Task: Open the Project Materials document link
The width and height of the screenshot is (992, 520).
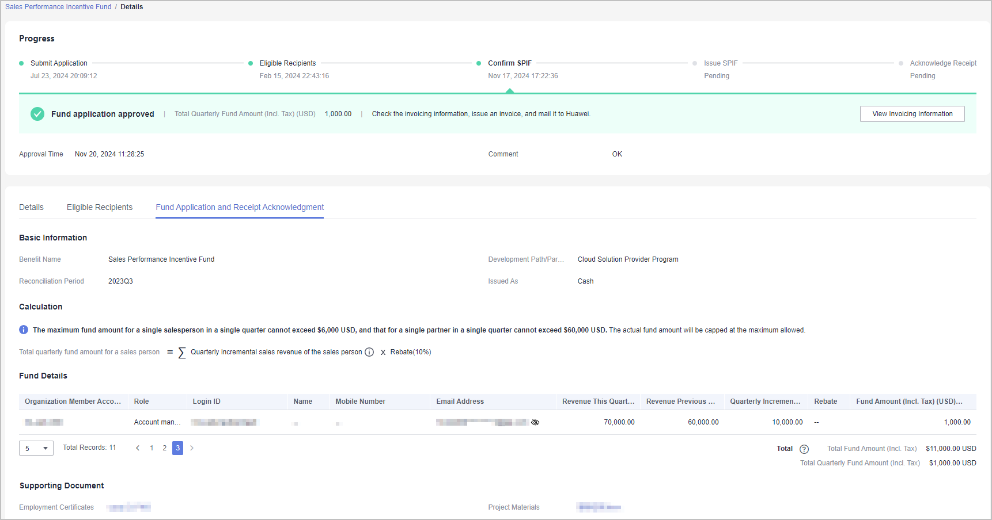Action: point(599,507)
